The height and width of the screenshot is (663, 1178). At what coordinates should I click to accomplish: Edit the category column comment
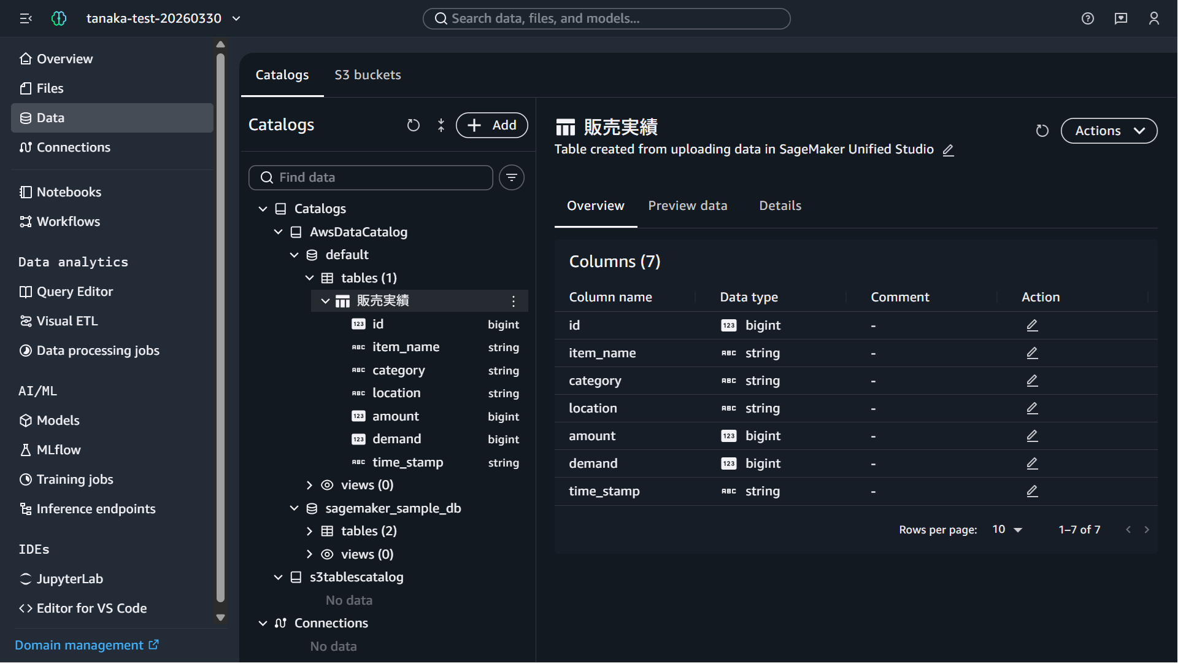coord(1033,381)
